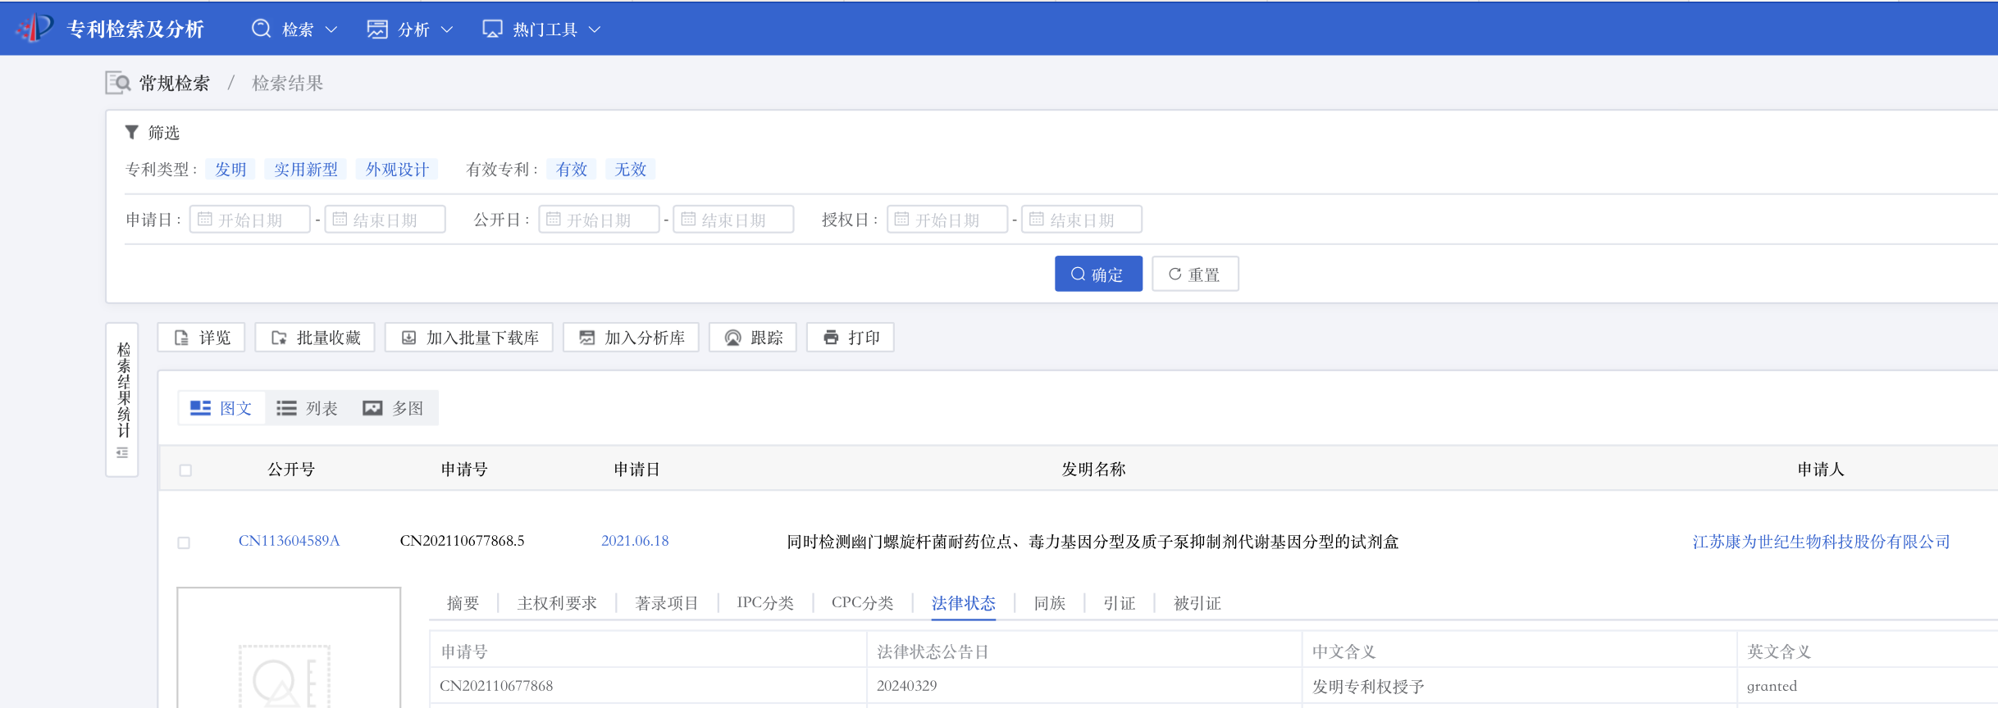Click the 授权日 start date input field

(x=947, y=219)
